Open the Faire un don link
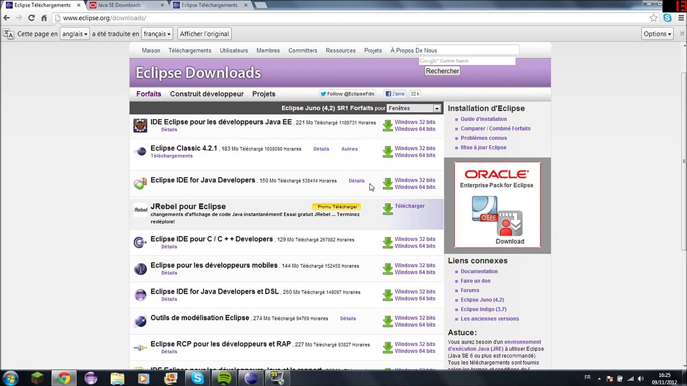The width and height of the screenshot is (687, 386). tap(476, 281)
